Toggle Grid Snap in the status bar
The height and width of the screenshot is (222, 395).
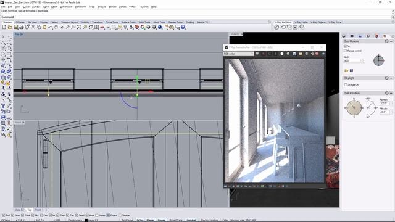pyautogui.click(x=127, y=220)
